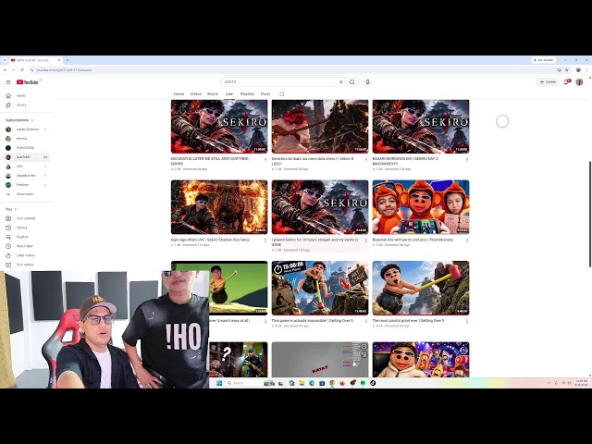Screen dimensions: 592x444
Task: Open Liked videos in the sidebar
Action: click(x=26, y=255)
